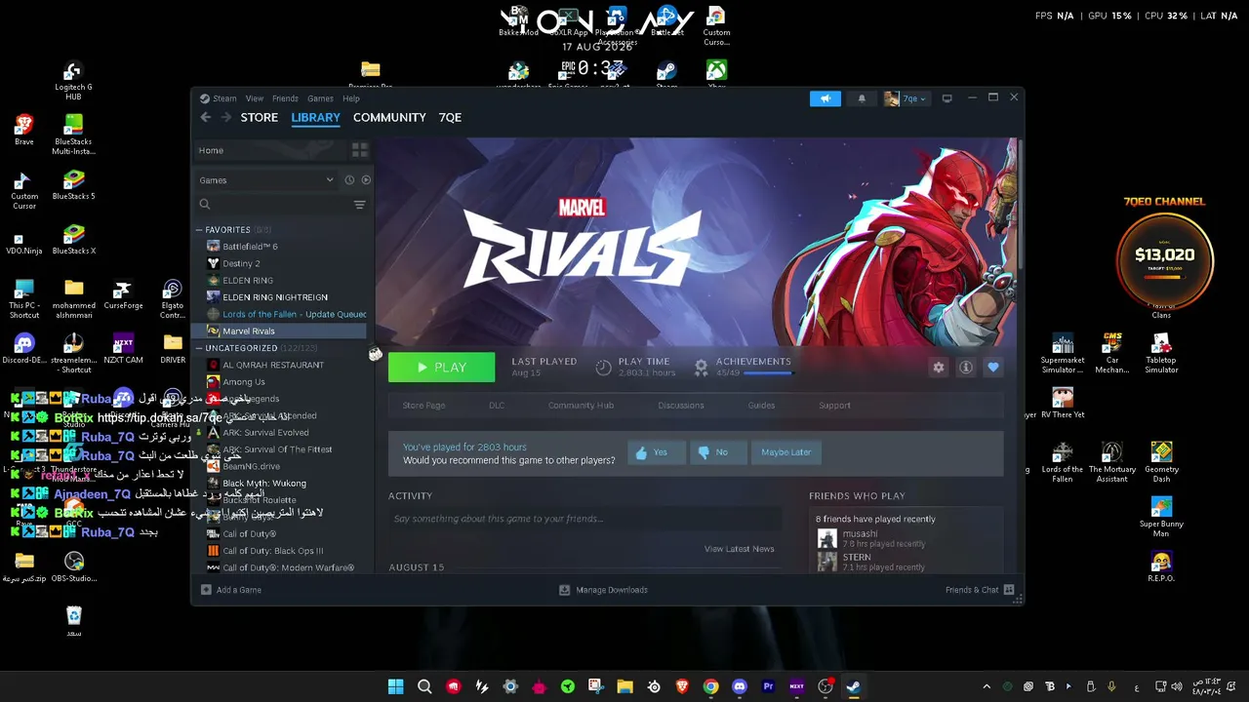Open the Windows Start menu
The image size is (1249, 702).
pyautogui.click(x=395, y=686)
